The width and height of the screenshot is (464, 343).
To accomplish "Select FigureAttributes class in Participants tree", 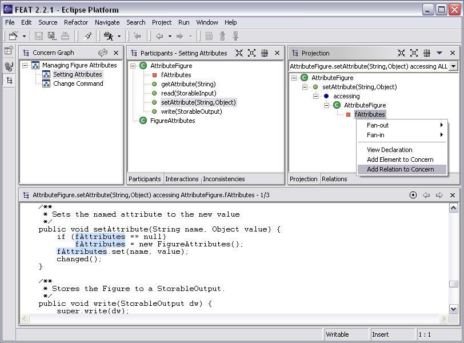I will [173, 121].
